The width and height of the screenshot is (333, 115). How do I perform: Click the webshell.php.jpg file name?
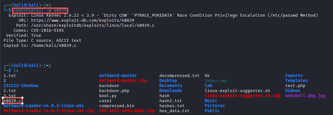click(x=305, y=96)
